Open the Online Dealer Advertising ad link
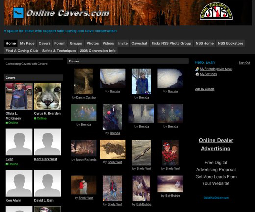Viewport: 255px width, 212px height. tap(216, 144)
